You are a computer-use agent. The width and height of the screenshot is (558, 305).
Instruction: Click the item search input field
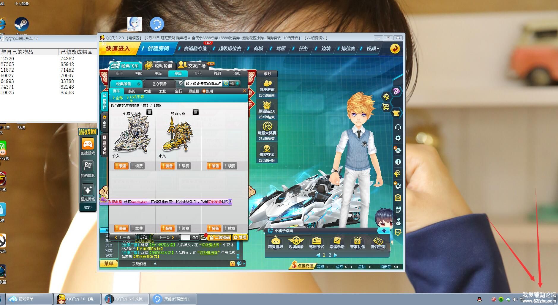tap(203, 84)
